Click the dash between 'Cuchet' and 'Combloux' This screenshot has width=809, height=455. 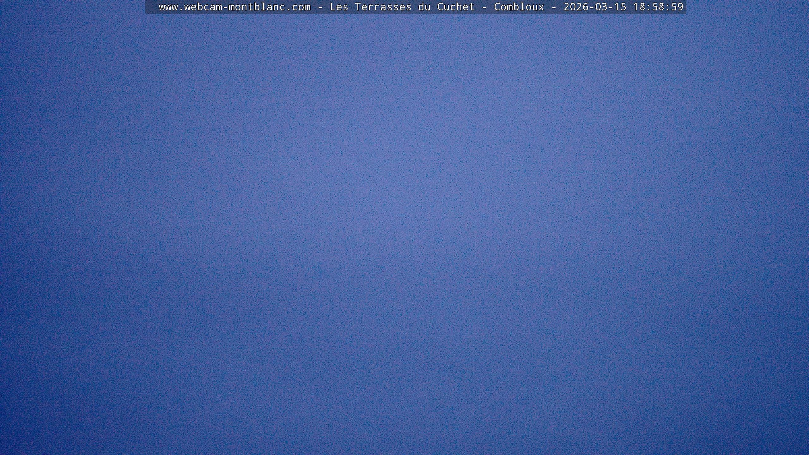coord(484,7)
